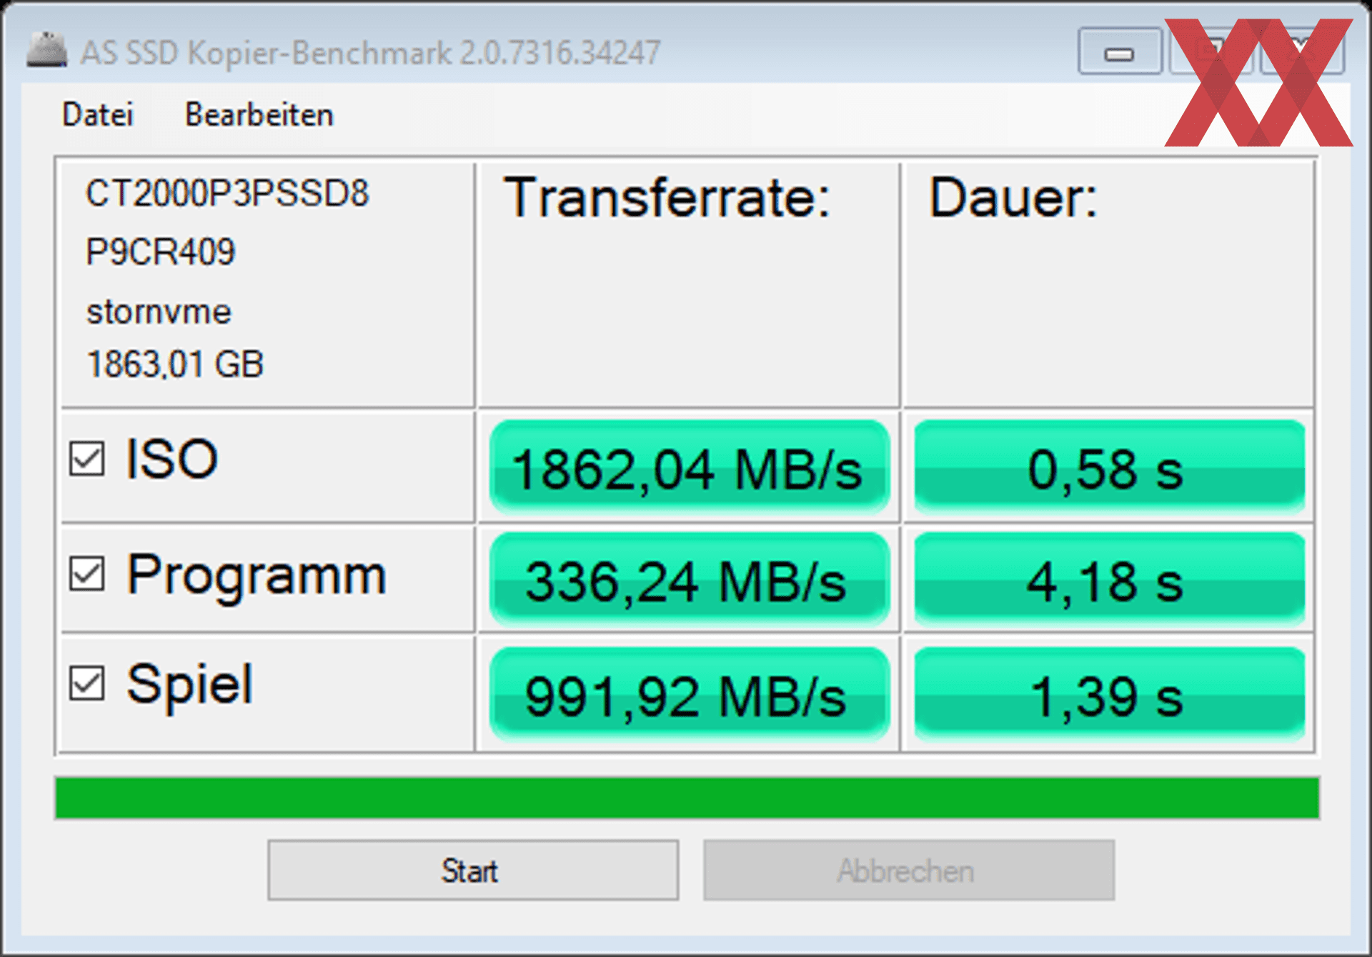Click the AS SSD drive icon in title bar

coord(47,50)
